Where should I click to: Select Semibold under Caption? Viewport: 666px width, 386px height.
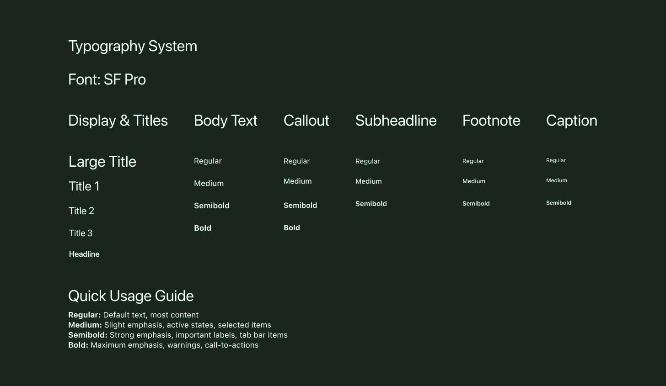click(x=559, y=203)
